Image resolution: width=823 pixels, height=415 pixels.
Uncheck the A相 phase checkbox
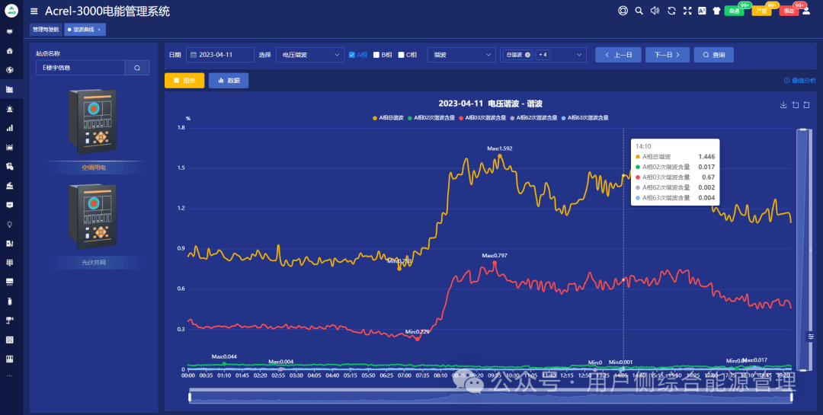pos(351,55)
